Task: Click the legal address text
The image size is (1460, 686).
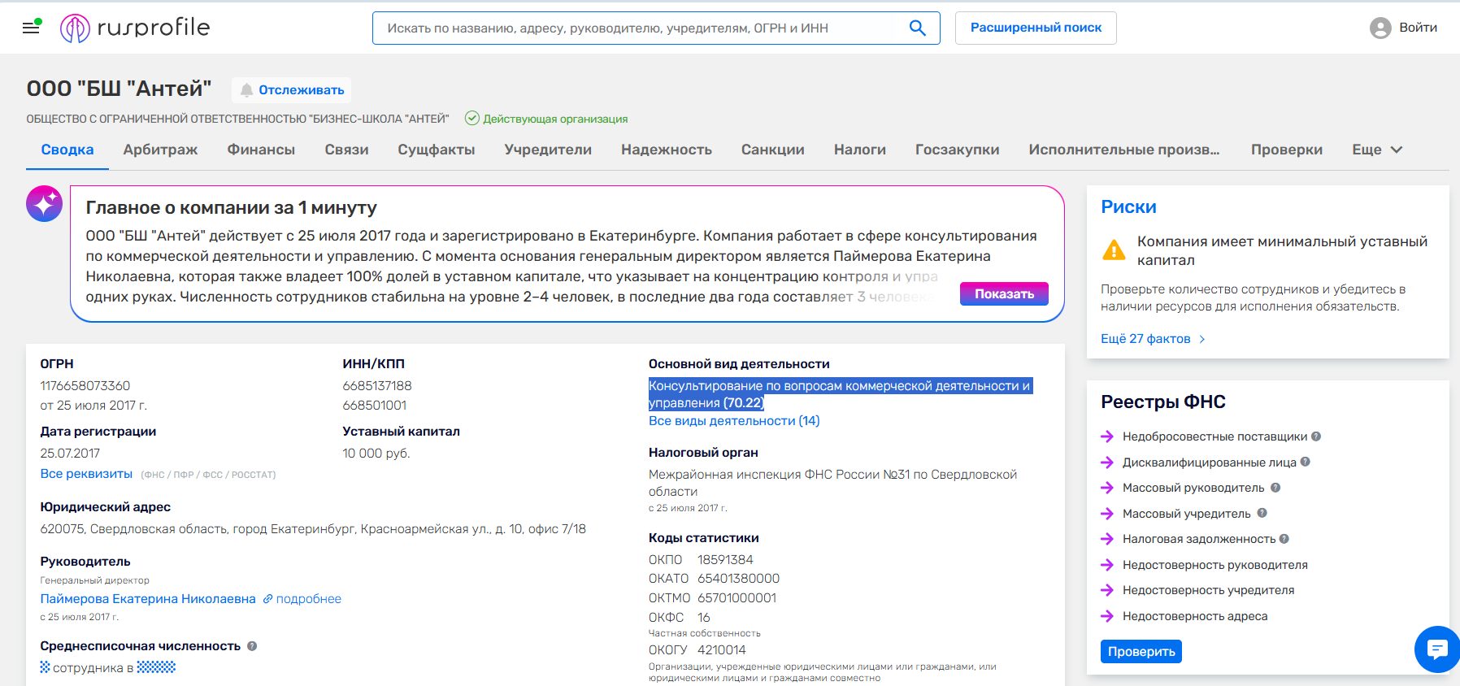Action: pyautogui.click(x=313, y=529)
